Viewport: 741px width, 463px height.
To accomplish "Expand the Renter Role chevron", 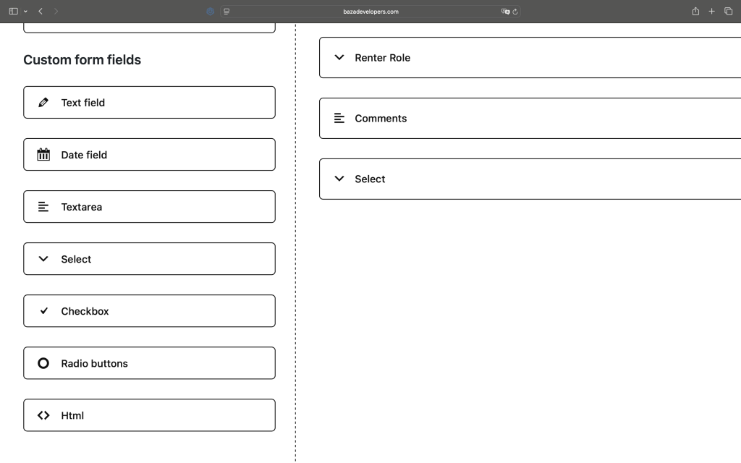I will pos(339,58).
